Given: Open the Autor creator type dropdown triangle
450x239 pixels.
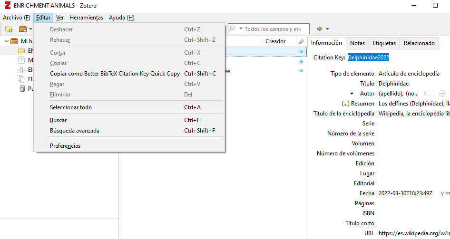Looking at the screenshot, I should [x=352, y=94].
